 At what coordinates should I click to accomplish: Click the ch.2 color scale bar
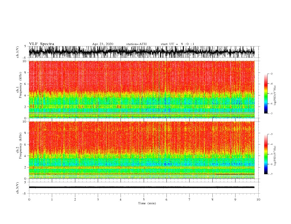(266, 154)
